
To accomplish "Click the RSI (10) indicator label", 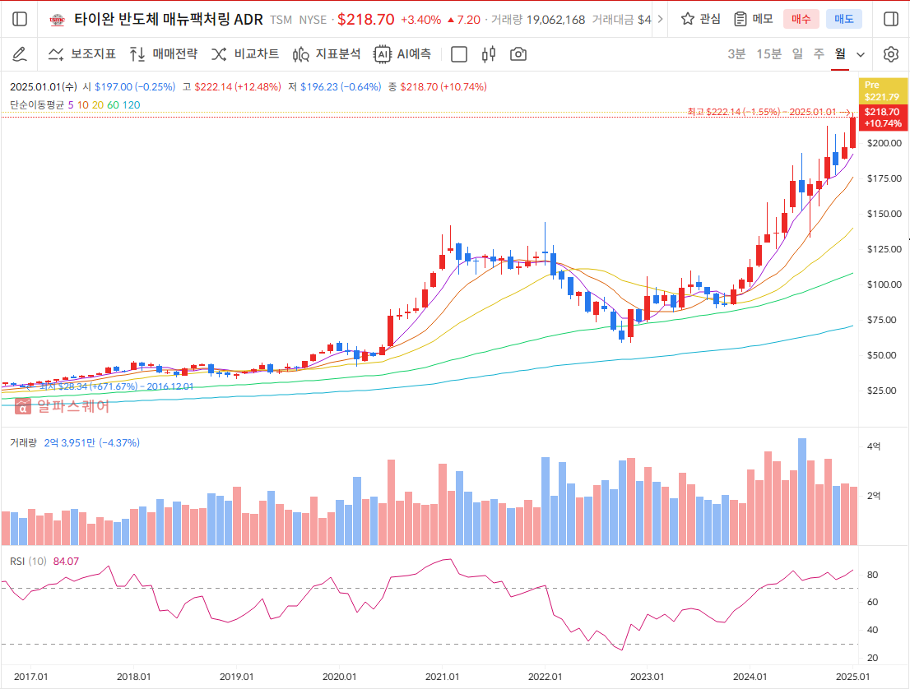I will click(28, 562).
